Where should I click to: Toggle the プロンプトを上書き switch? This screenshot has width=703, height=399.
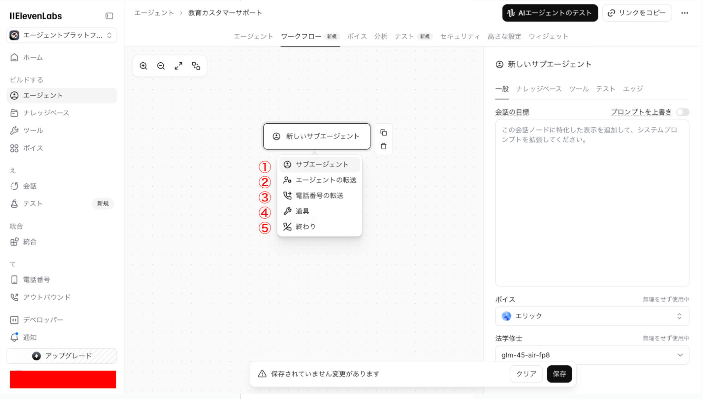(682, 112)
